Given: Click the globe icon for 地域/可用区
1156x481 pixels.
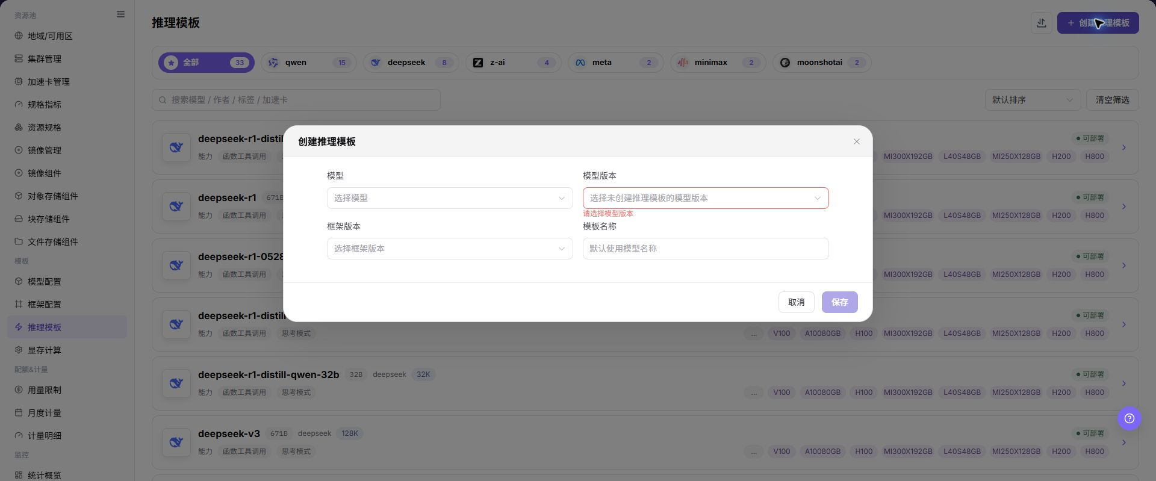Looking at the screenshot, I should click(x=19, y=36).
